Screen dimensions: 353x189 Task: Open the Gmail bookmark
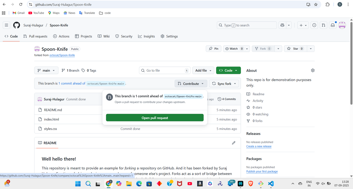point(18,13)
